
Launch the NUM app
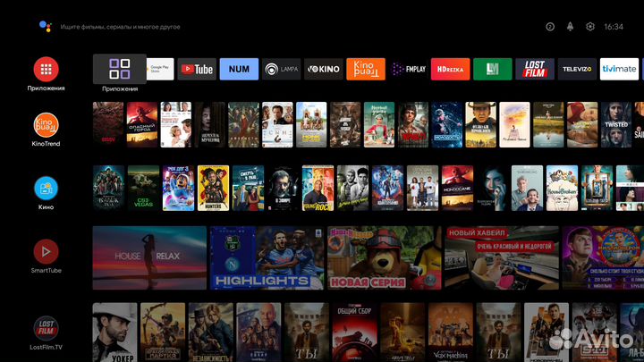tap(239, 69)
